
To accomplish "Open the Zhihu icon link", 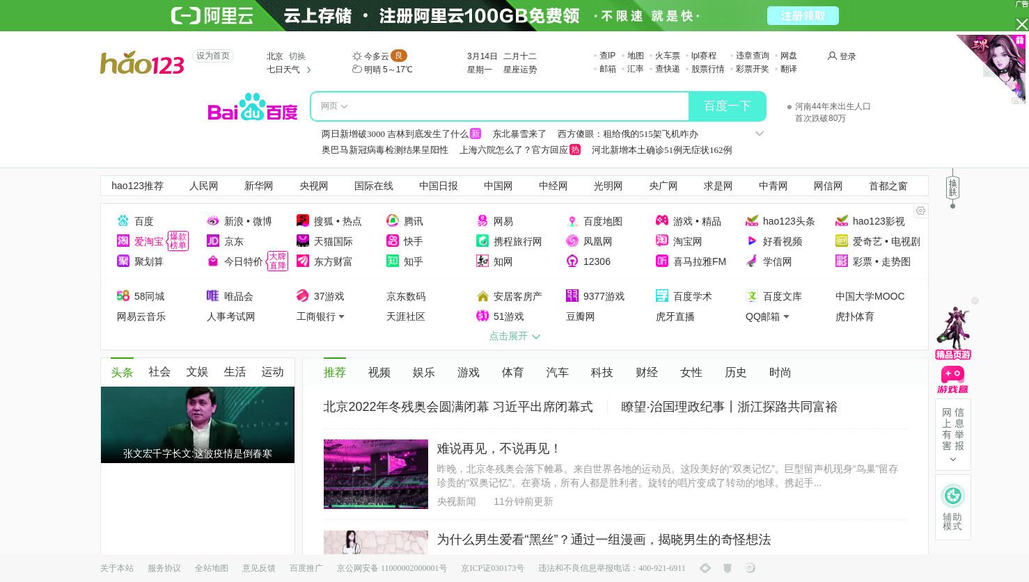I will (393, 261).
